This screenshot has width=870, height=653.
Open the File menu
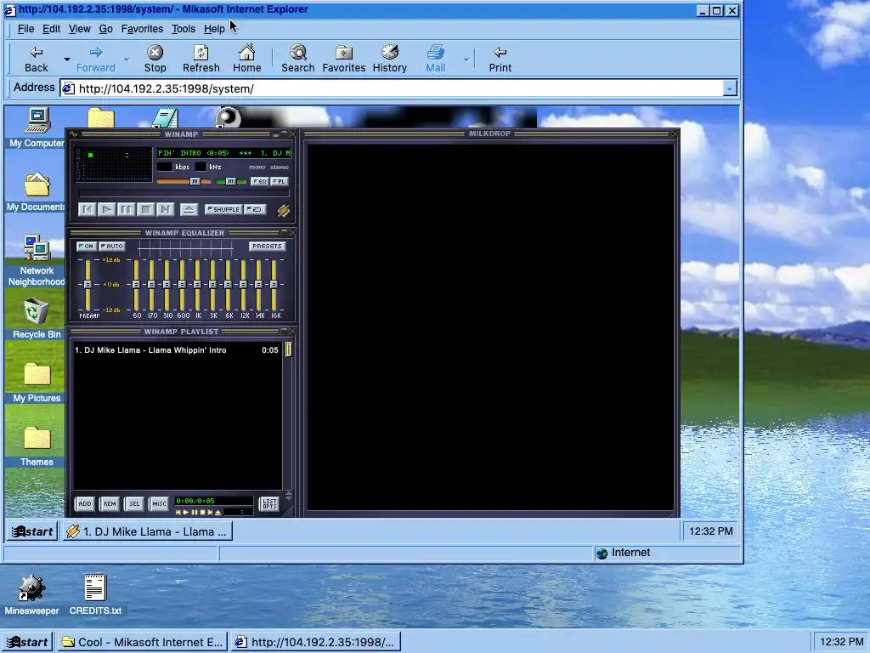[25, 29]
